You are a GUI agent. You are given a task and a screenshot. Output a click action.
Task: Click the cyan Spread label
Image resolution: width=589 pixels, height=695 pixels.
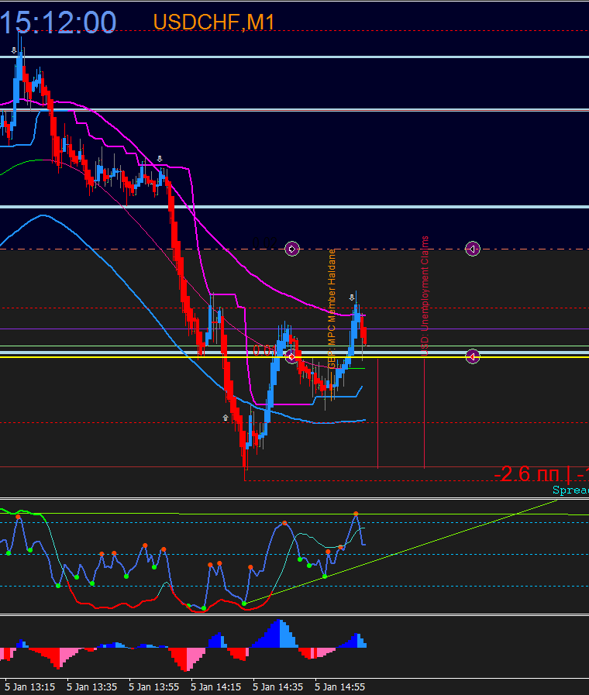tap(570, 490)
